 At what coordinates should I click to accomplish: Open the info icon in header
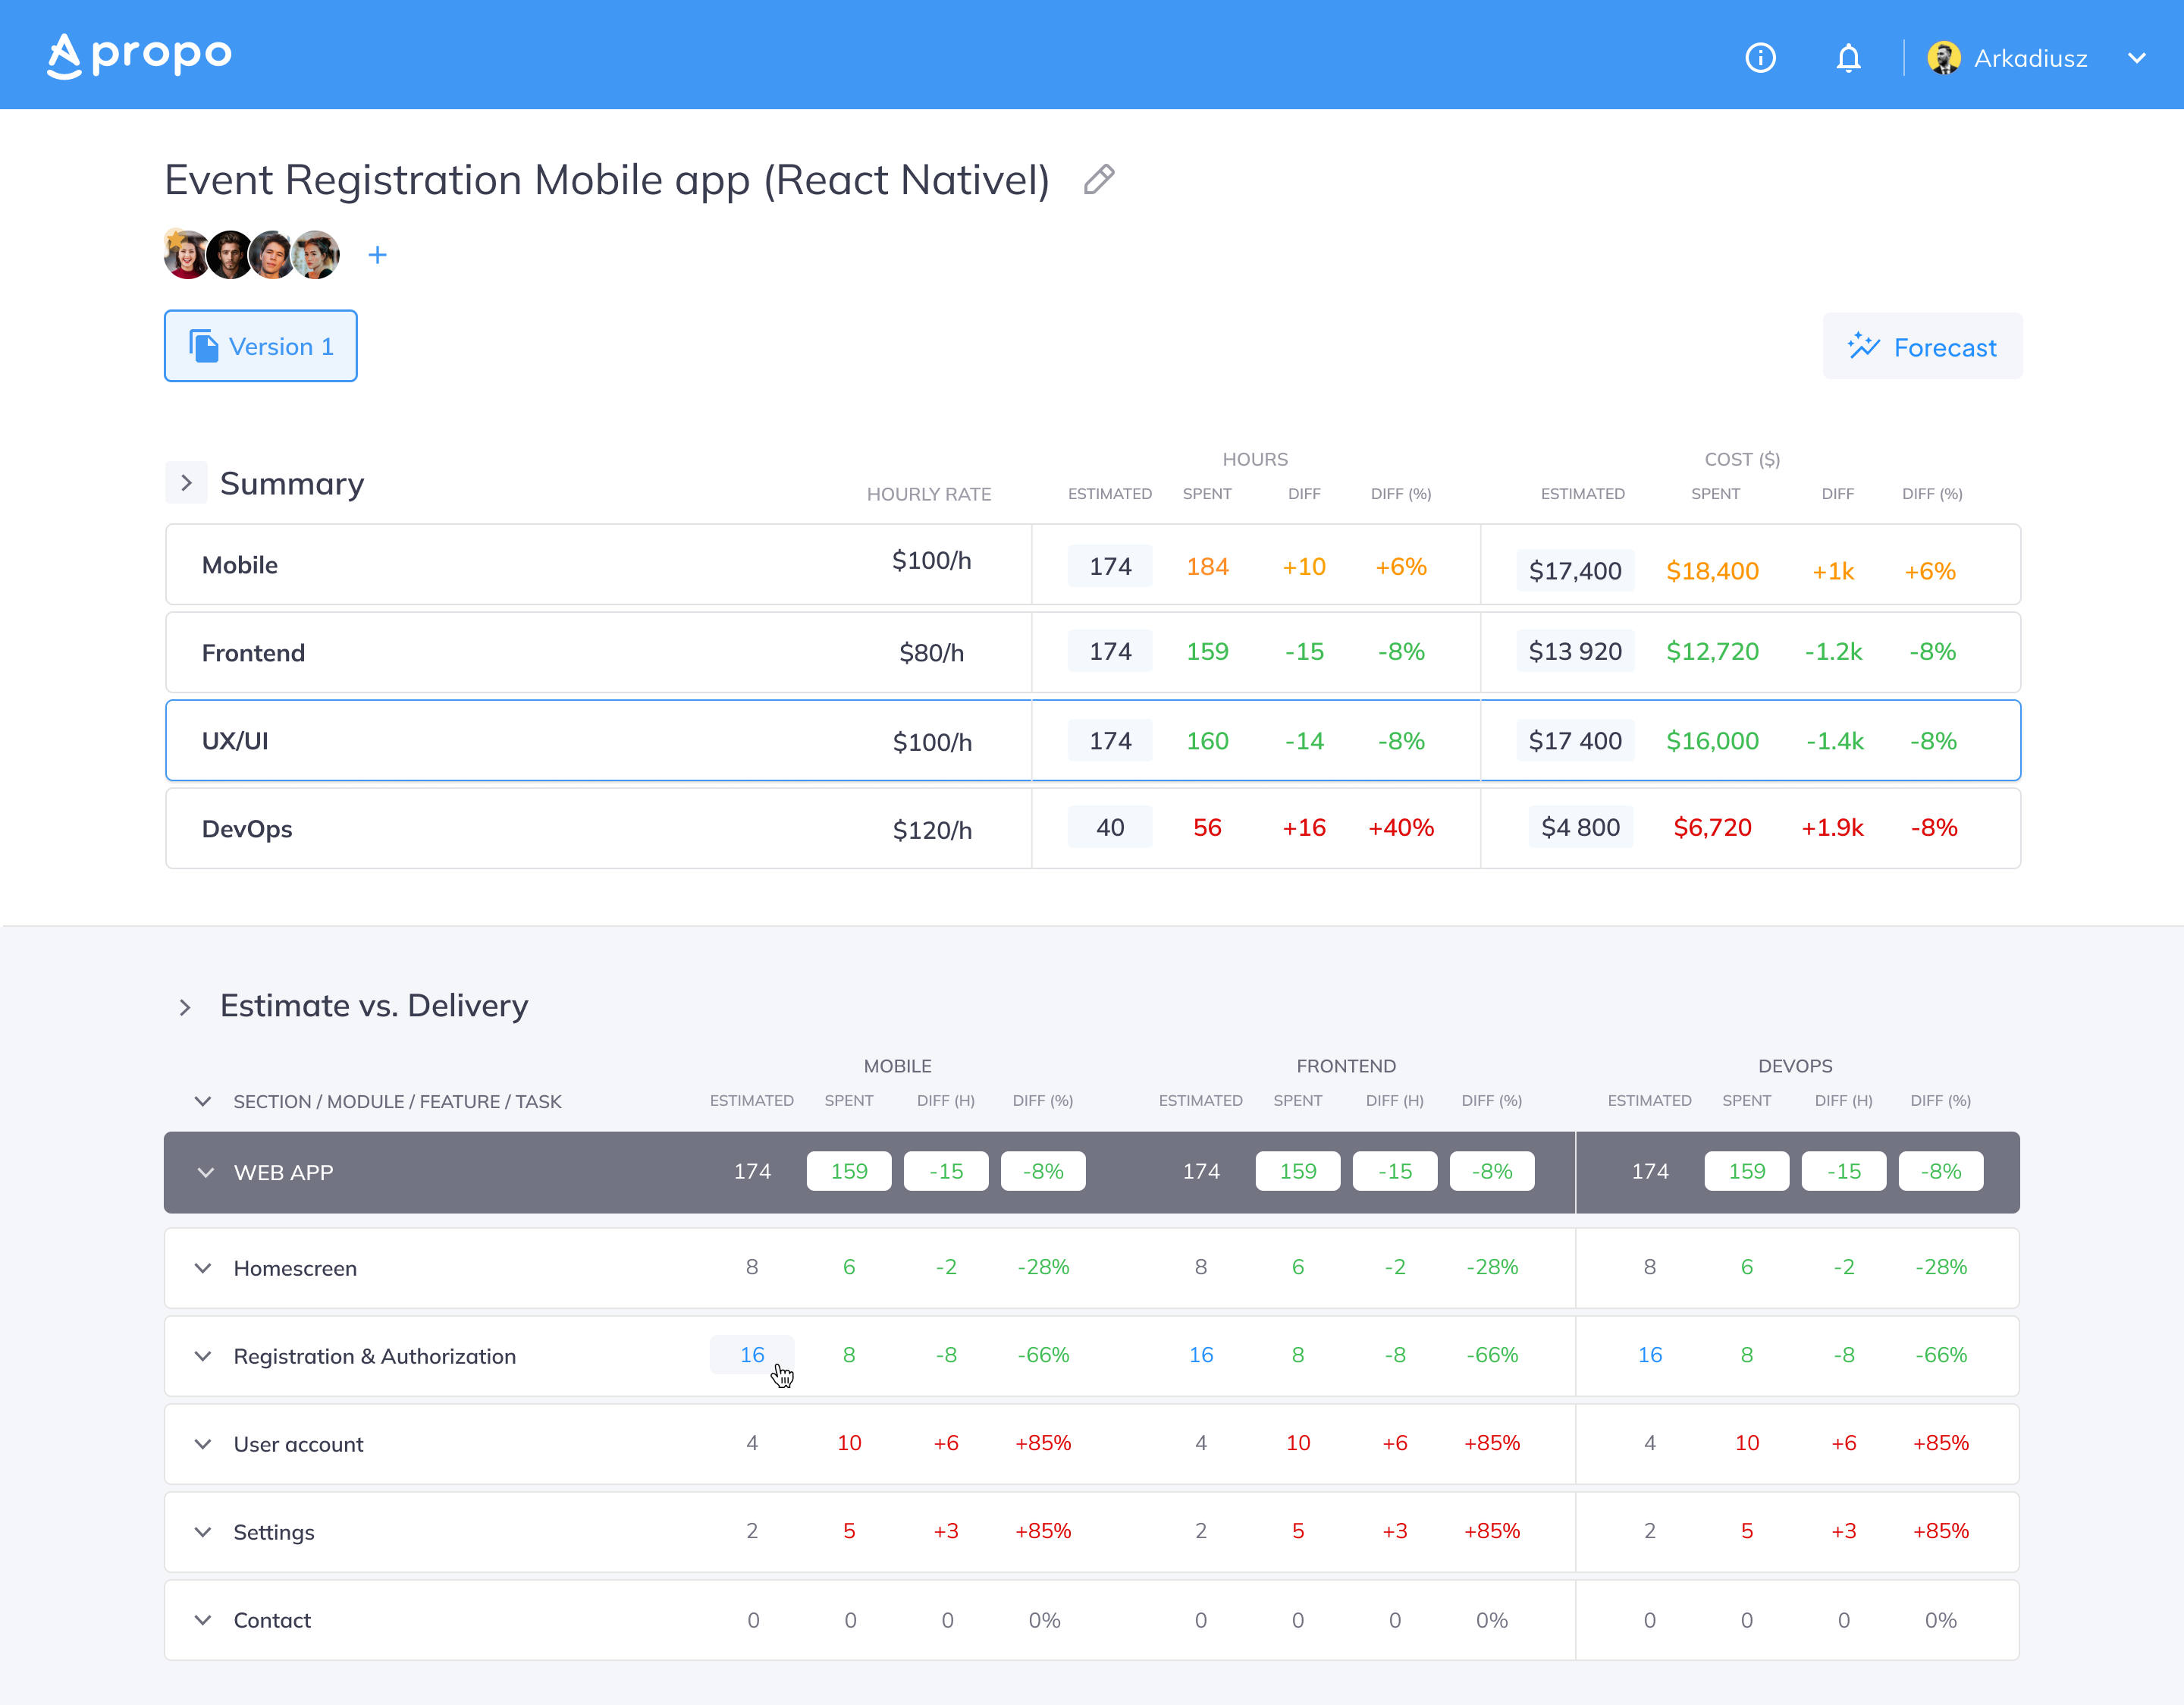[x=1760, y=58]
